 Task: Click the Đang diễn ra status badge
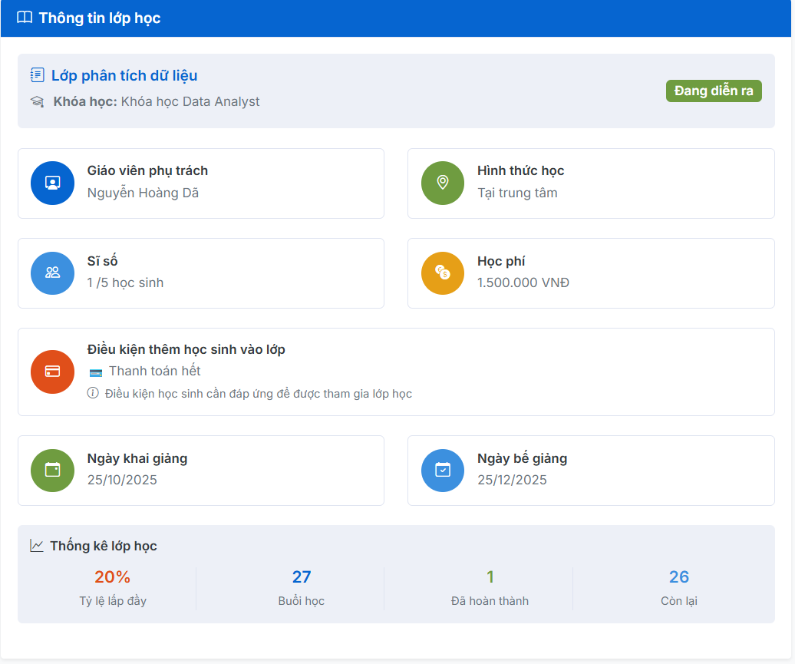713,91
